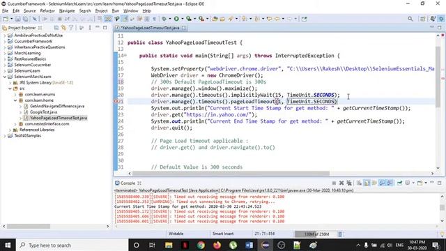Click the filter funnel icon in Project Explorer
This screenshot has width=446, height=251.
[x=71, y=28]
